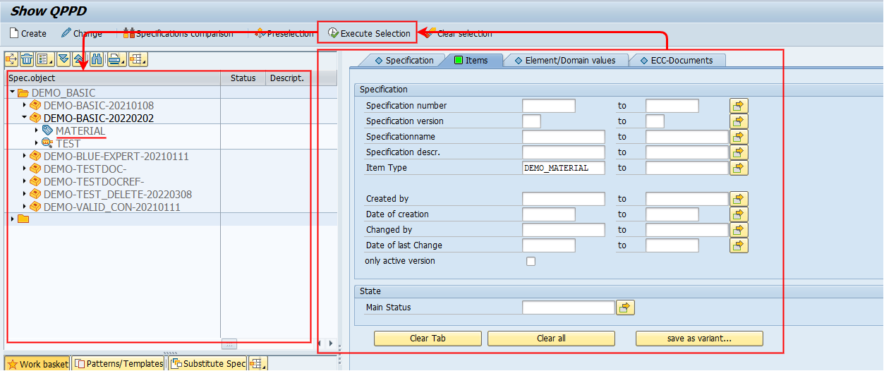Click the binoculars find icon
Screen dimensions: 884x371
point(97,59)
